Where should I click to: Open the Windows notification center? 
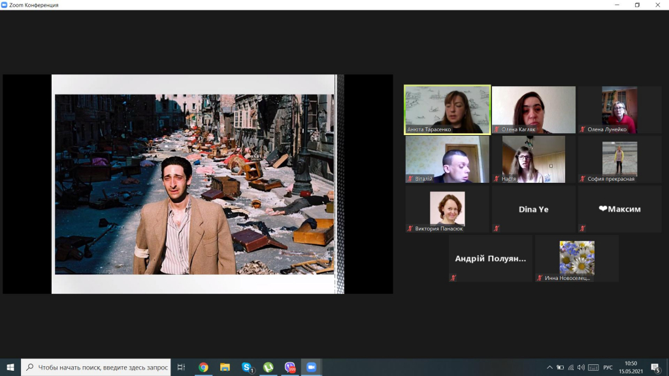(656, 368)
